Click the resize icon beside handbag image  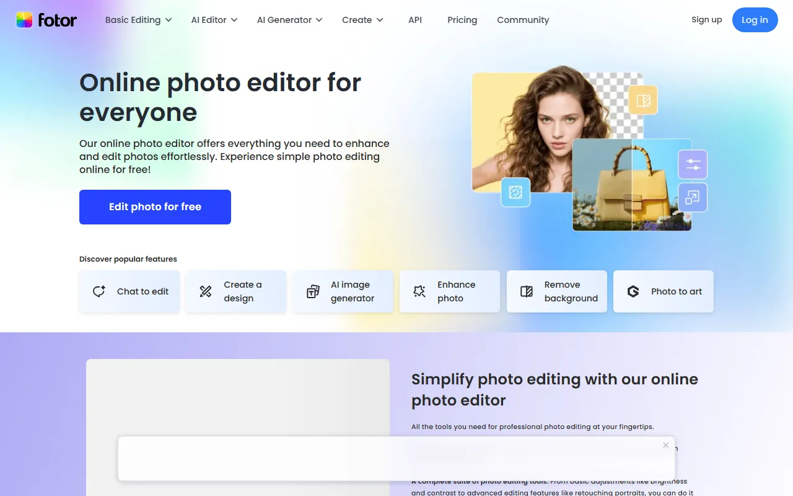click(693, 198)
